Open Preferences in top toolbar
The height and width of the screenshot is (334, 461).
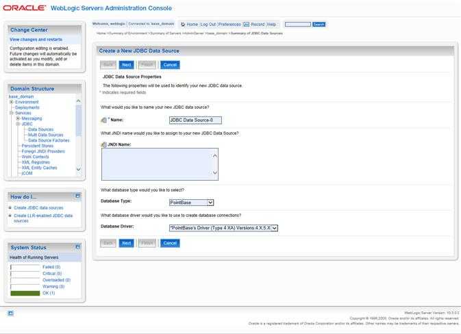coord(229,25)
